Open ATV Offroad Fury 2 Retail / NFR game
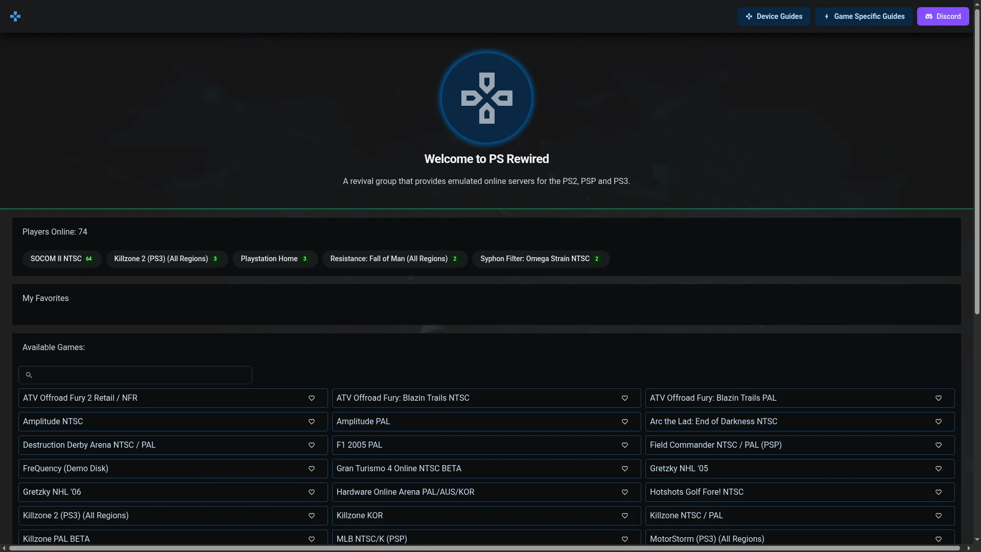The image size is (981, 552). tap(173, 398)
